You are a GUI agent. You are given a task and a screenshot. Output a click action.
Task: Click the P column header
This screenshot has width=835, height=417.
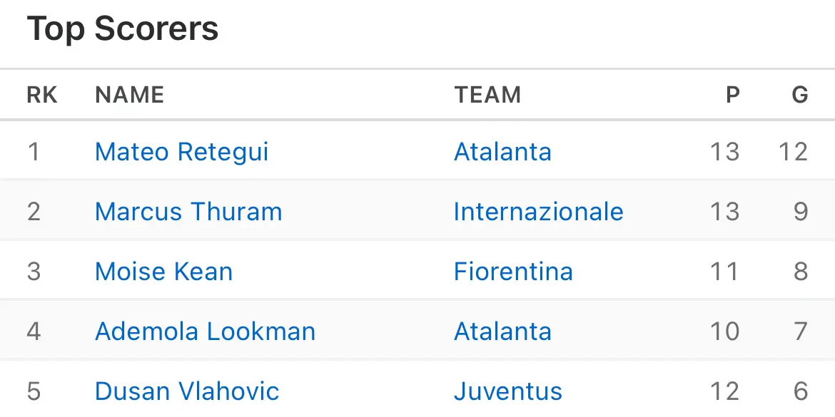pos(733,96)
